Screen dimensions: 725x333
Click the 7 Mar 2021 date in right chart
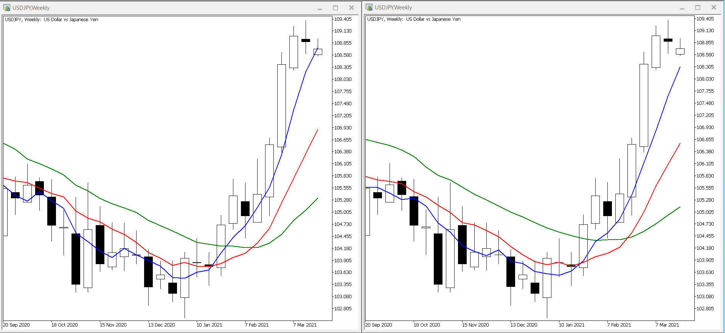(x=667, y=325)
